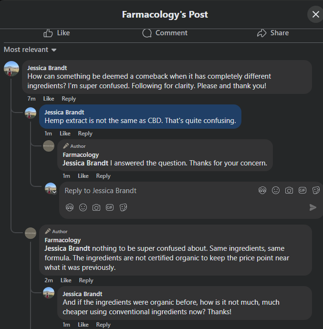
Task: Click the Comment speech bubble icon
Action: (x=147, y=33)
